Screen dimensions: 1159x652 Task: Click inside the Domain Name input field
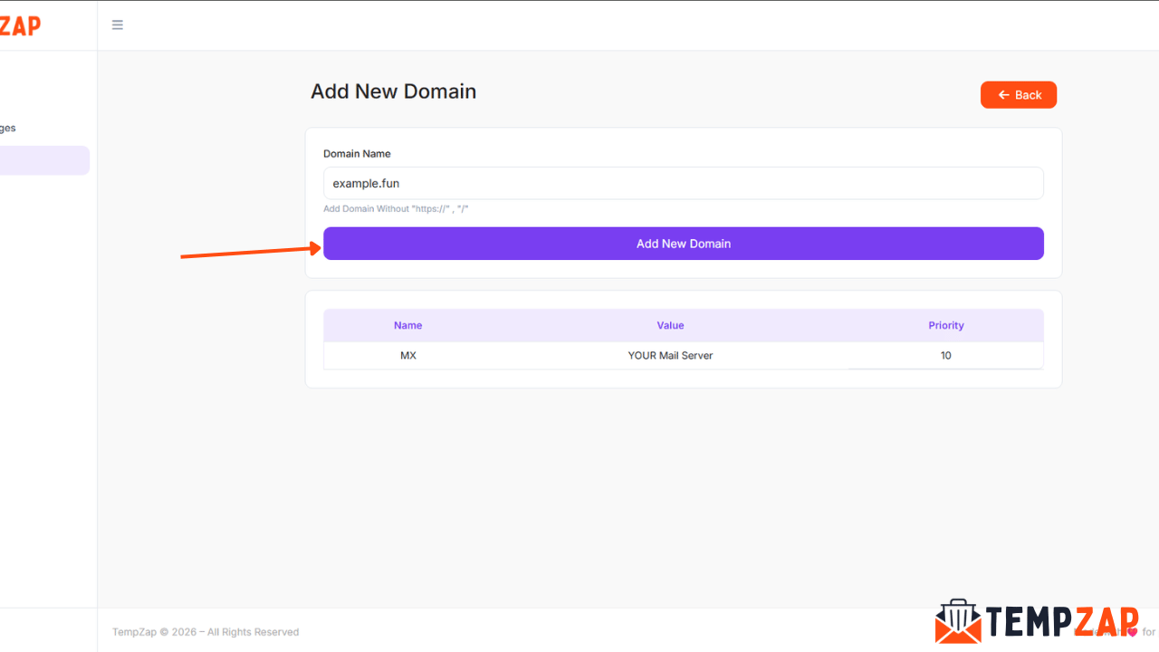click(684, 183)
